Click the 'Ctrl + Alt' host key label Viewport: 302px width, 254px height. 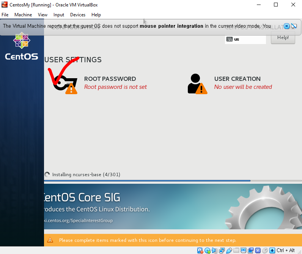coord(286,250)
